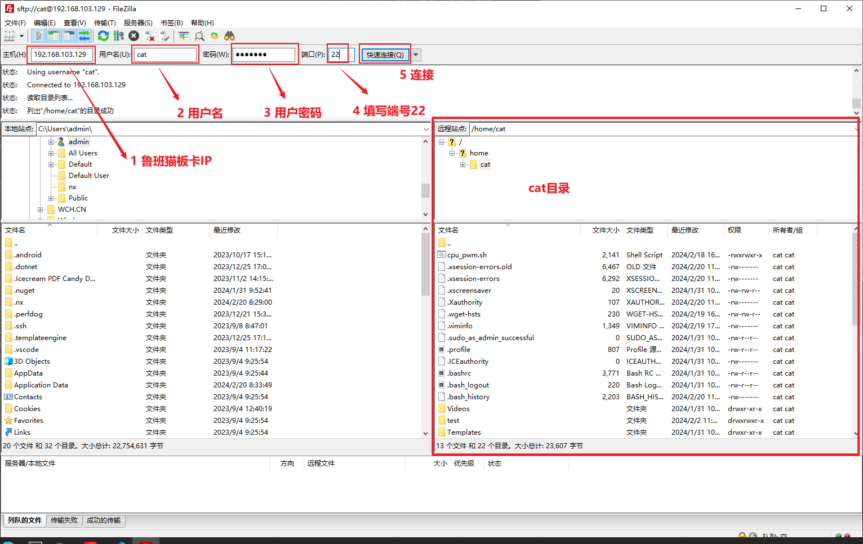Disconnect from the current server
This screenshot has height=544, width=863.
pos(149,36)
